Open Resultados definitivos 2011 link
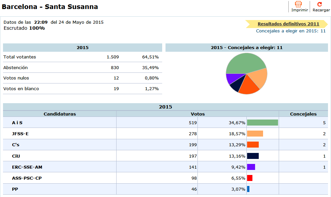Image resolution: width=331 pixels, height=197 pixels. (288, 24)
